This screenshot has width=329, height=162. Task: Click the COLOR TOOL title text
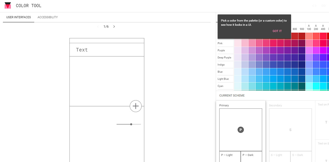(x=29, y=5)
